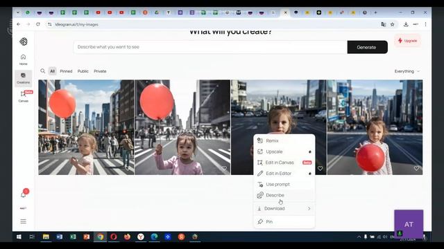Open Opera from the taskbar

point(114,237)
